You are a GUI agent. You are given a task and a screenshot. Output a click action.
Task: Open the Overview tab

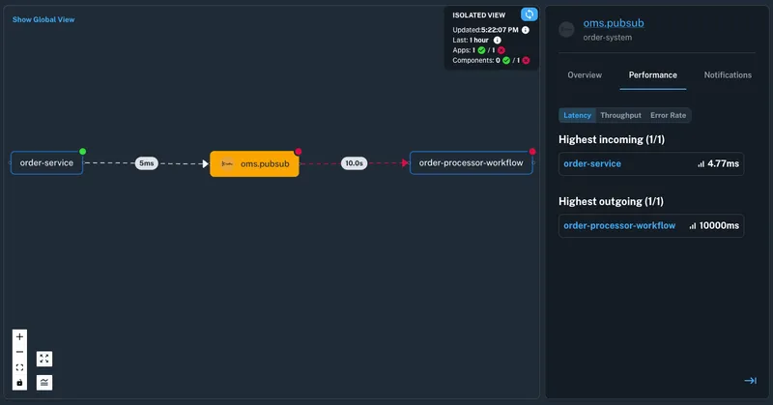585,75
